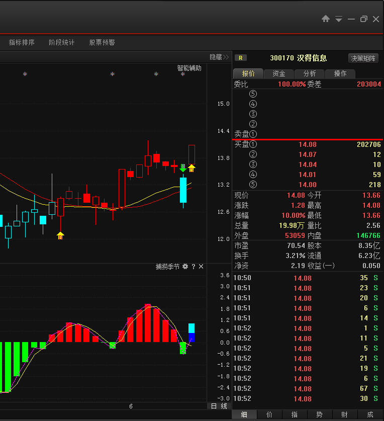
Task: Click the 智能辅助 label on chart
Action: 189,68
